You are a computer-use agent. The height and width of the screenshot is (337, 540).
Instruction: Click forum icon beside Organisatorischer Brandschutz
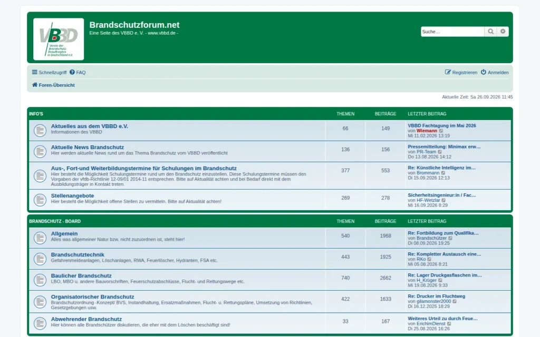[40, 302]
